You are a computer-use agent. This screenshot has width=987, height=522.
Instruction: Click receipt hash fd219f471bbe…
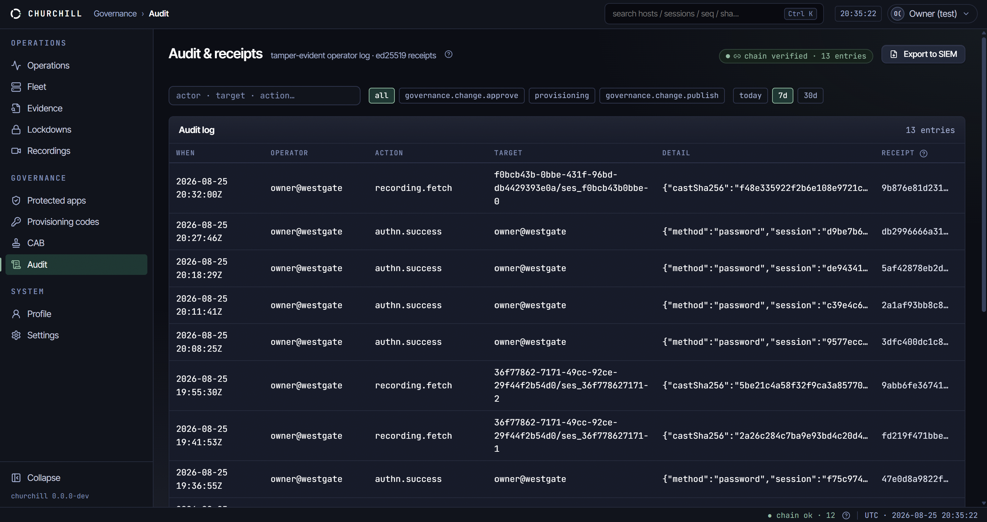click(x=915, y=436)
